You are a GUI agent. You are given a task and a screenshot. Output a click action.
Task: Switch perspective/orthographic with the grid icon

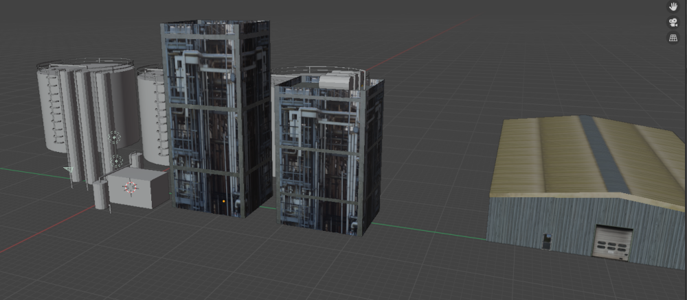pos(673,38)
